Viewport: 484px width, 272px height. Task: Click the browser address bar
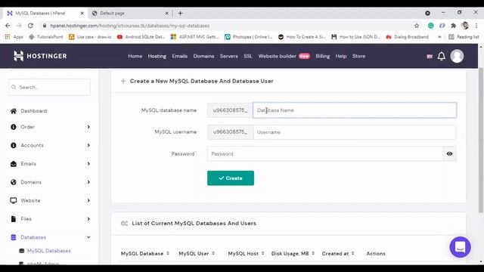(x=228, y=26)
